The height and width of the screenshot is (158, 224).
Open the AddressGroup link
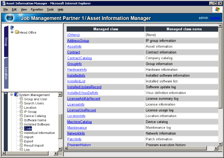tap(78, 41)
